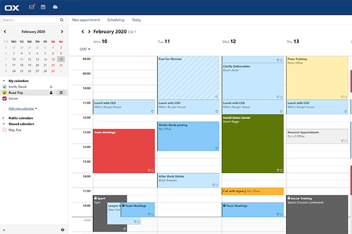Open the GMT timezone dropdown
This screenshot has width=352, height=234.
[85, 49]
